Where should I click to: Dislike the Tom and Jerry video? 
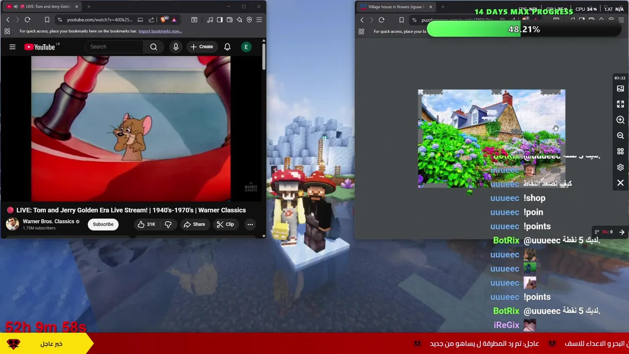[x=168, y=224]
